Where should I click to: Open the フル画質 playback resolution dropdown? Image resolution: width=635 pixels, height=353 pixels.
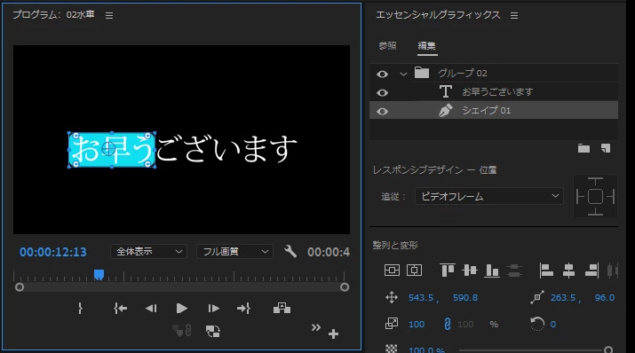coord(234,252)
